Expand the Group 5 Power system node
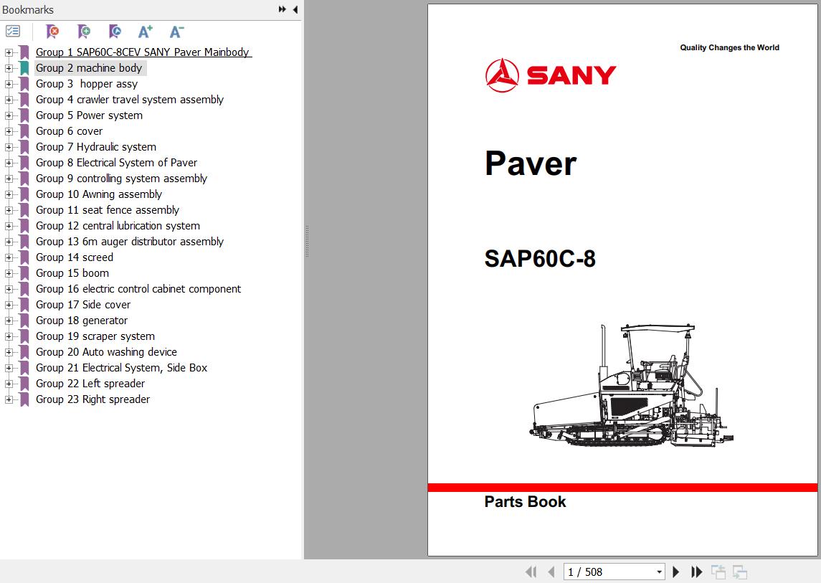The height and width of the screenshot is (583, 821). [9, 115]
